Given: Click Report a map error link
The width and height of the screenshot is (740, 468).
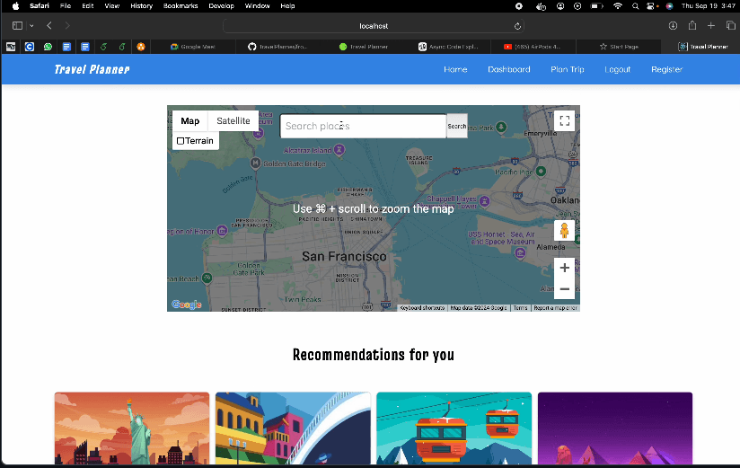Looking at the screenshot, I should 556,308.
